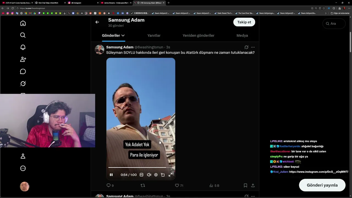
Task: Go back in the browser
Action: [x=3, y=8]
